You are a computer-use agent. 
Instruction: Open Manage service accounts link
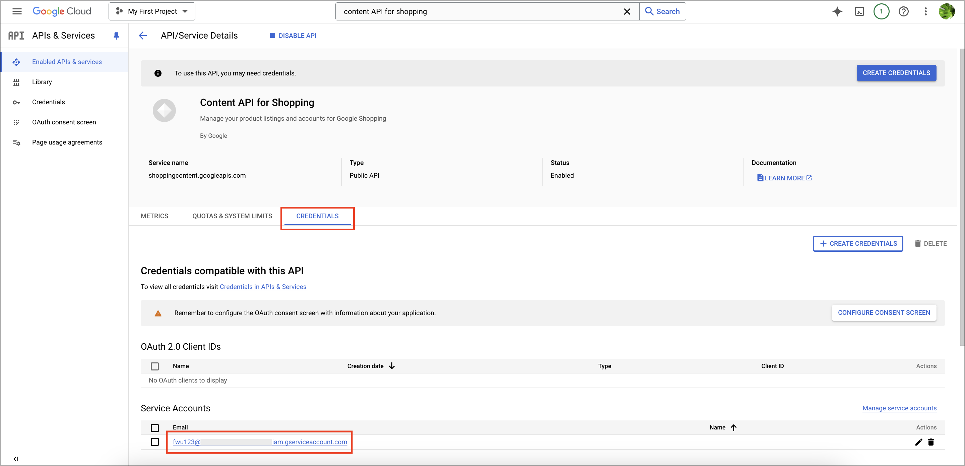899,408
